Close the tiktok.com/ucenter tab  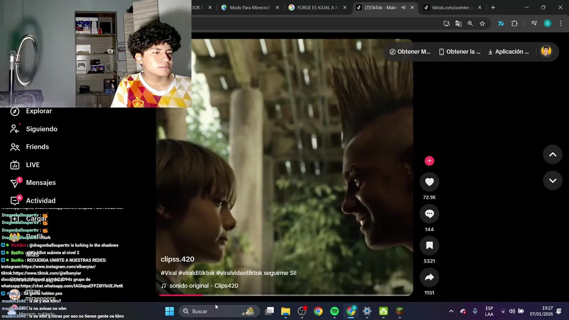point(480,8)
